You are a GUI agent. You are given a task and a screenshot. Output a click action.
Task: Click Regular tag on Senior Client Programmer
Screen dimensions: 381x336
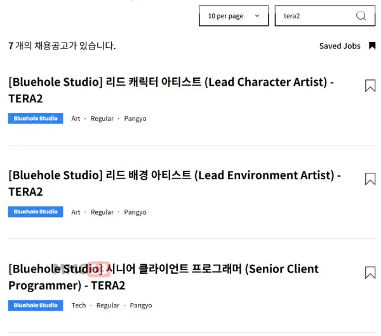(x=108, y=306)
